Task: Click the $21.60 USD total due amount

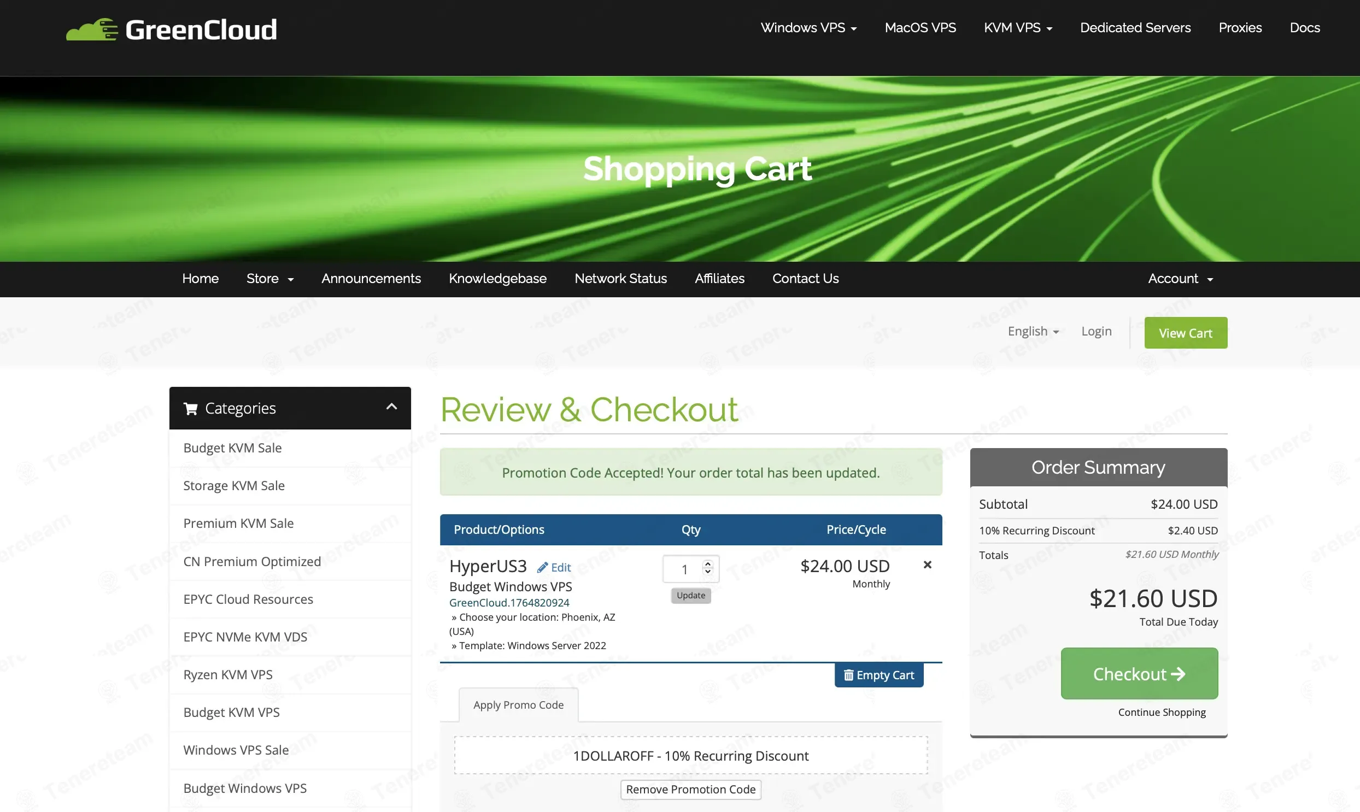Action: click(1153, 598)
